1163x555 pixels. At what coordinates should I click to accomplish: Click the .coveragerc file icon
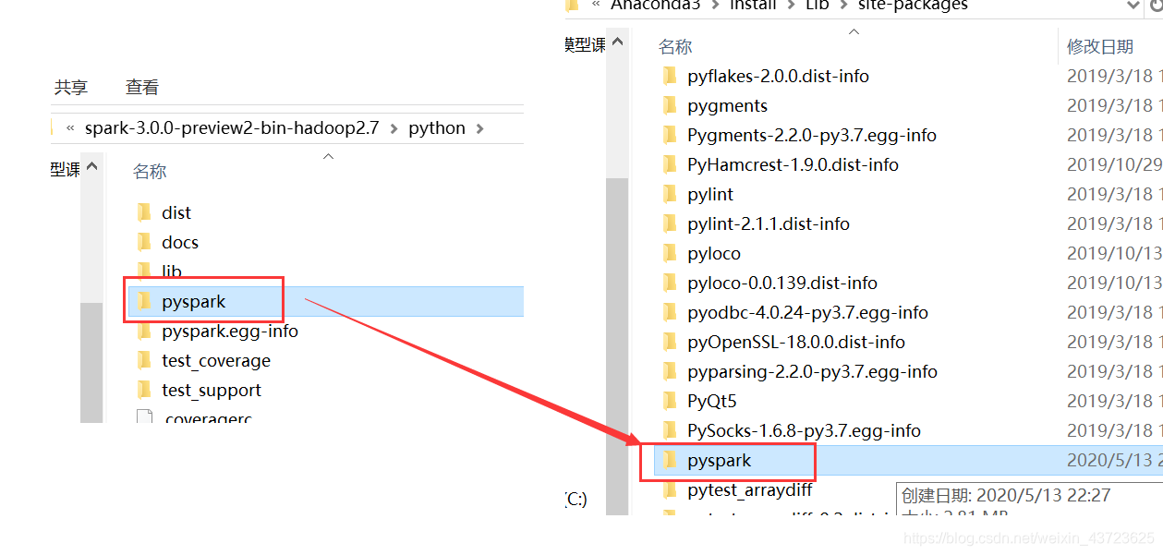tap(145, 416)
